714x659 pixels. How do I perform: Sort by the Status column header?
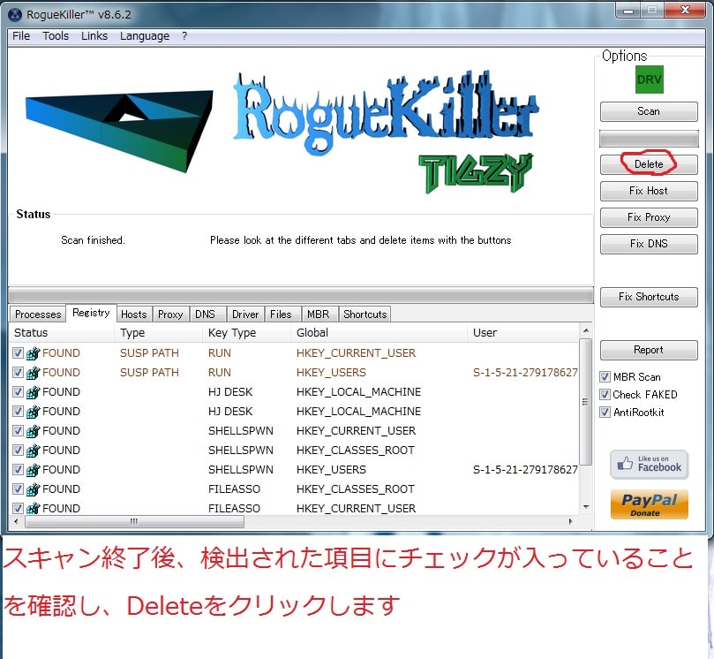[x=62, y=333]
